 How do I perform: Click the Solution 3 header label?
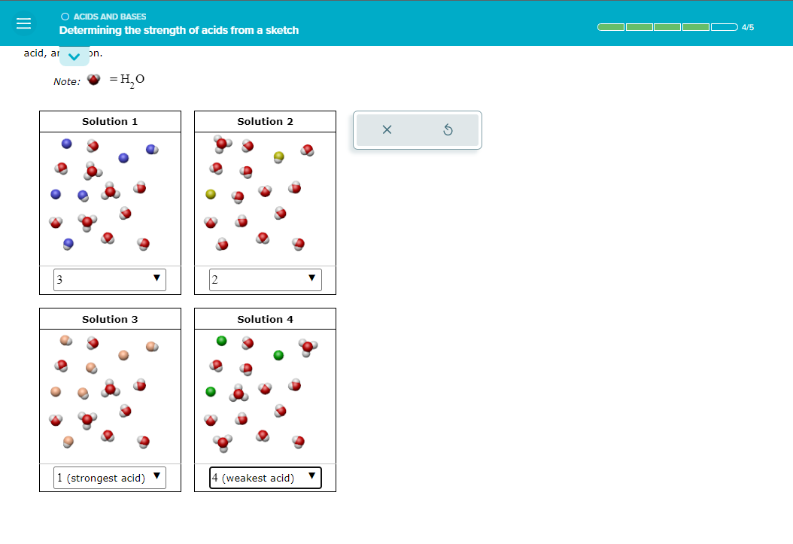110,319
